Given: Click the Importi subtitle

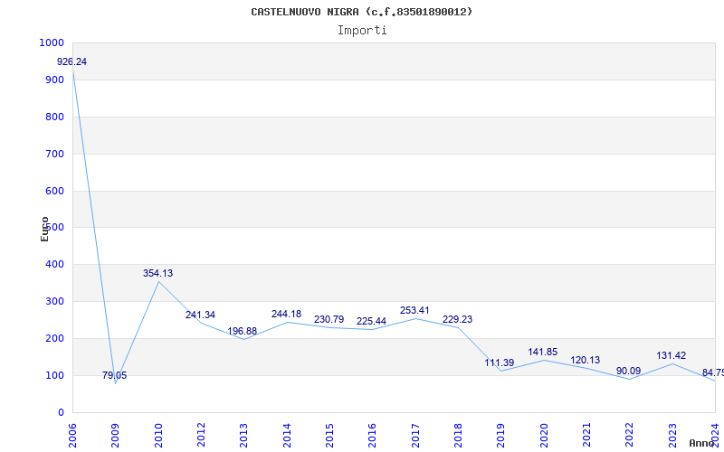Looking at the screenshot, I should [362, 31].
